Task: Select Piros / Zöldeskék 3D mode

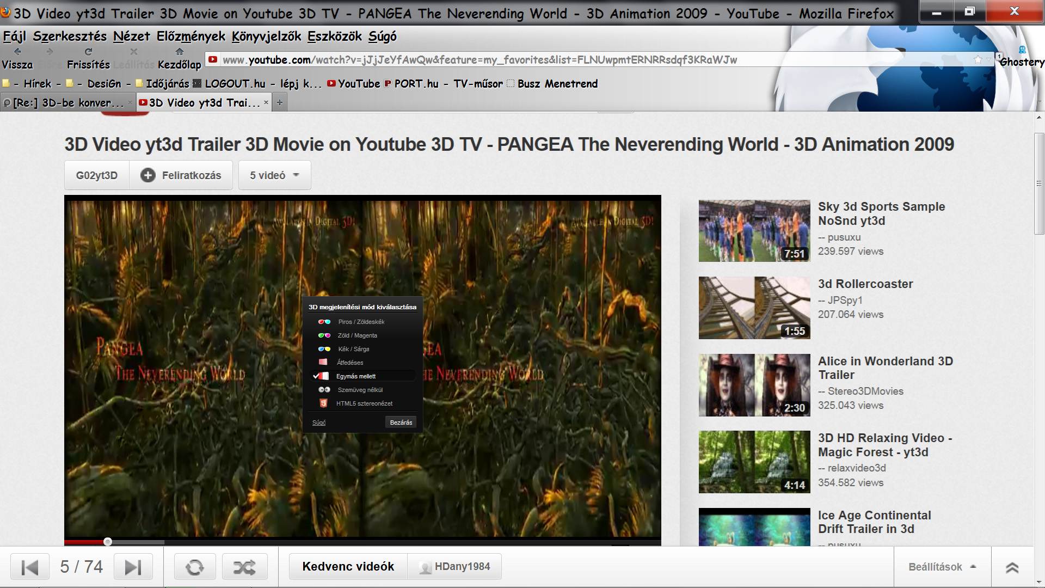Action: pyautogui.click(x=362, y=322)
